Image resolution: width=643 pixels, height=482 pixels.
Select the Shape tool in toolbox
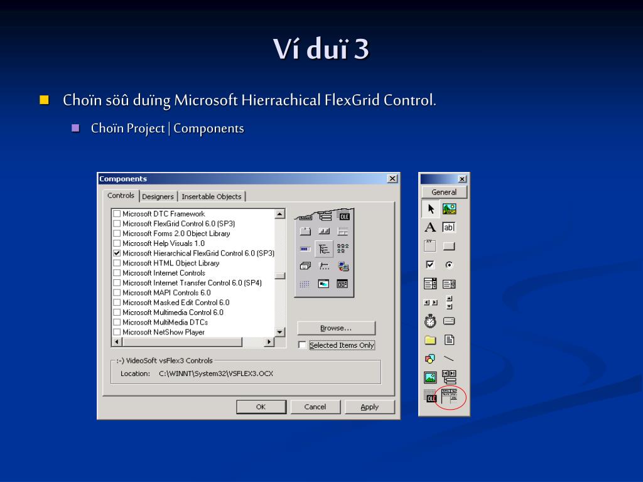[x=430, y=358]
